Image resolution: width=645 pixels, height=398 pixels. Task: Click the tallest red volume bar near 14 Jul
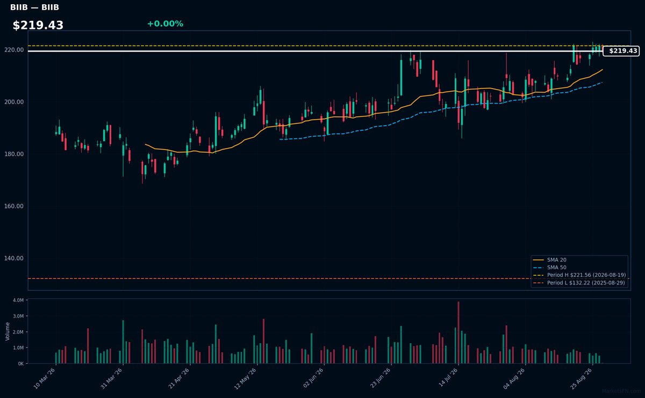point(458,333)
